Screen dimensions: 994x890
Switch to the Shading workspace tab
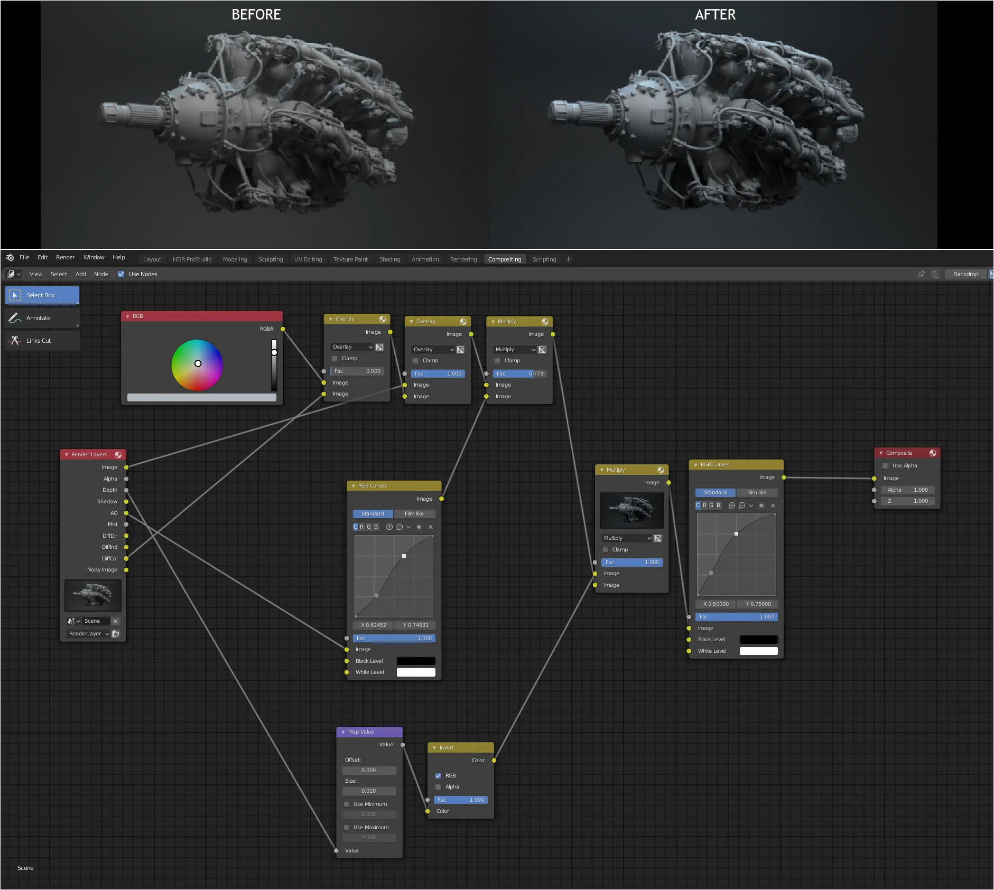(x=390, y=259)
